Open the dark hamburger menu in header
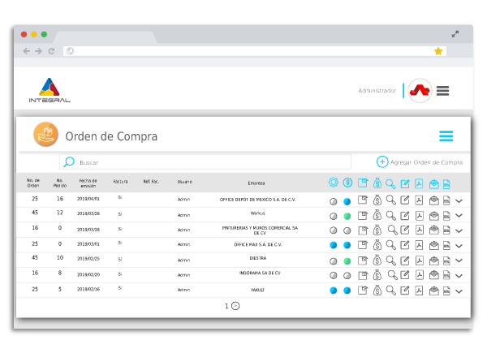This screenshot has width=487, height=353. [442, 91]
